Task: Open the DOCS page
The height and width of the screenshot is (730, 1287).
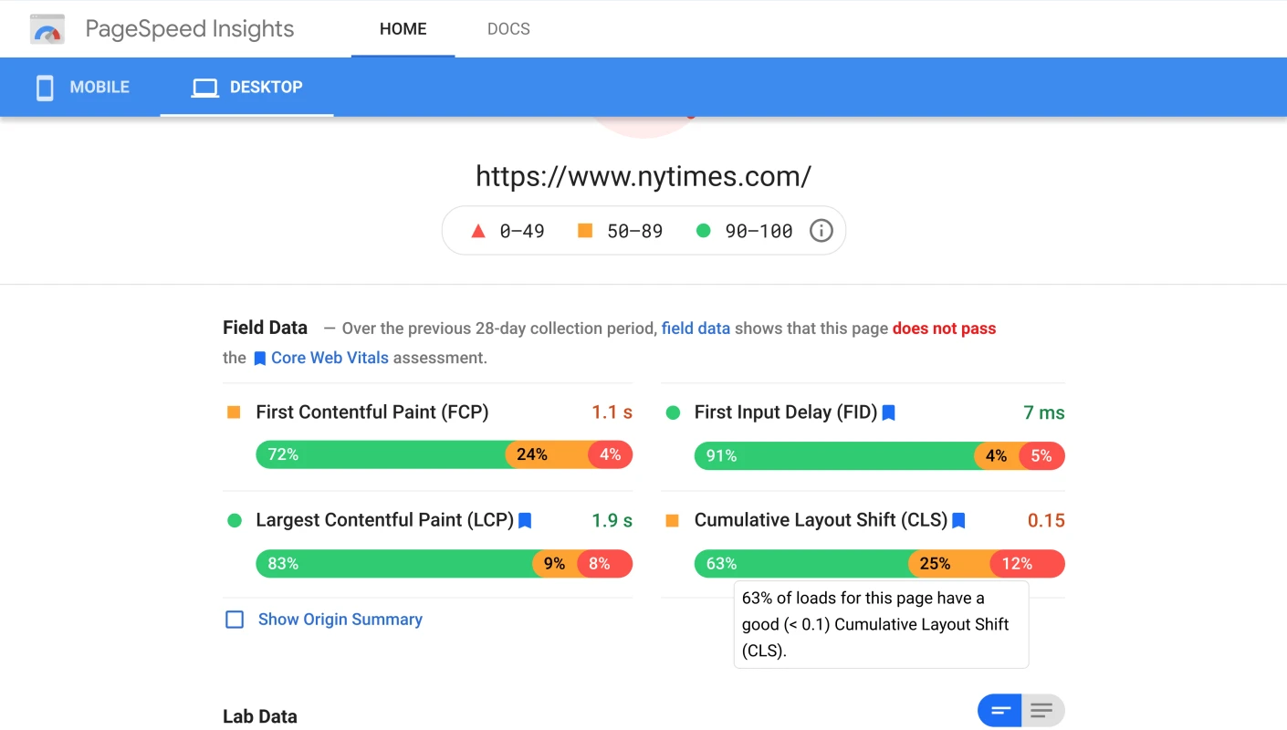Action: click(508, 28)
